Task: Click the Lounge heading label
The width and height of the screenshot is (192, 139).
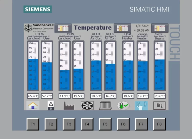Action: point(142,34)
